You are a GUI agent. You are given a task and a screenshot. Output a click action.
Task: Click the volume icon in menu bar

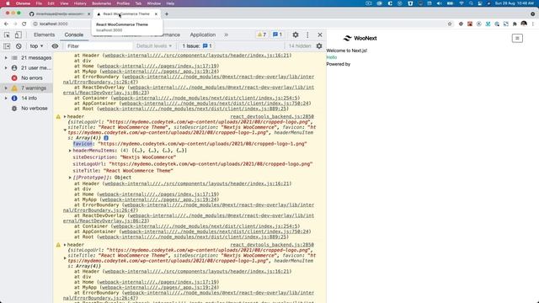tap(439, 3)
